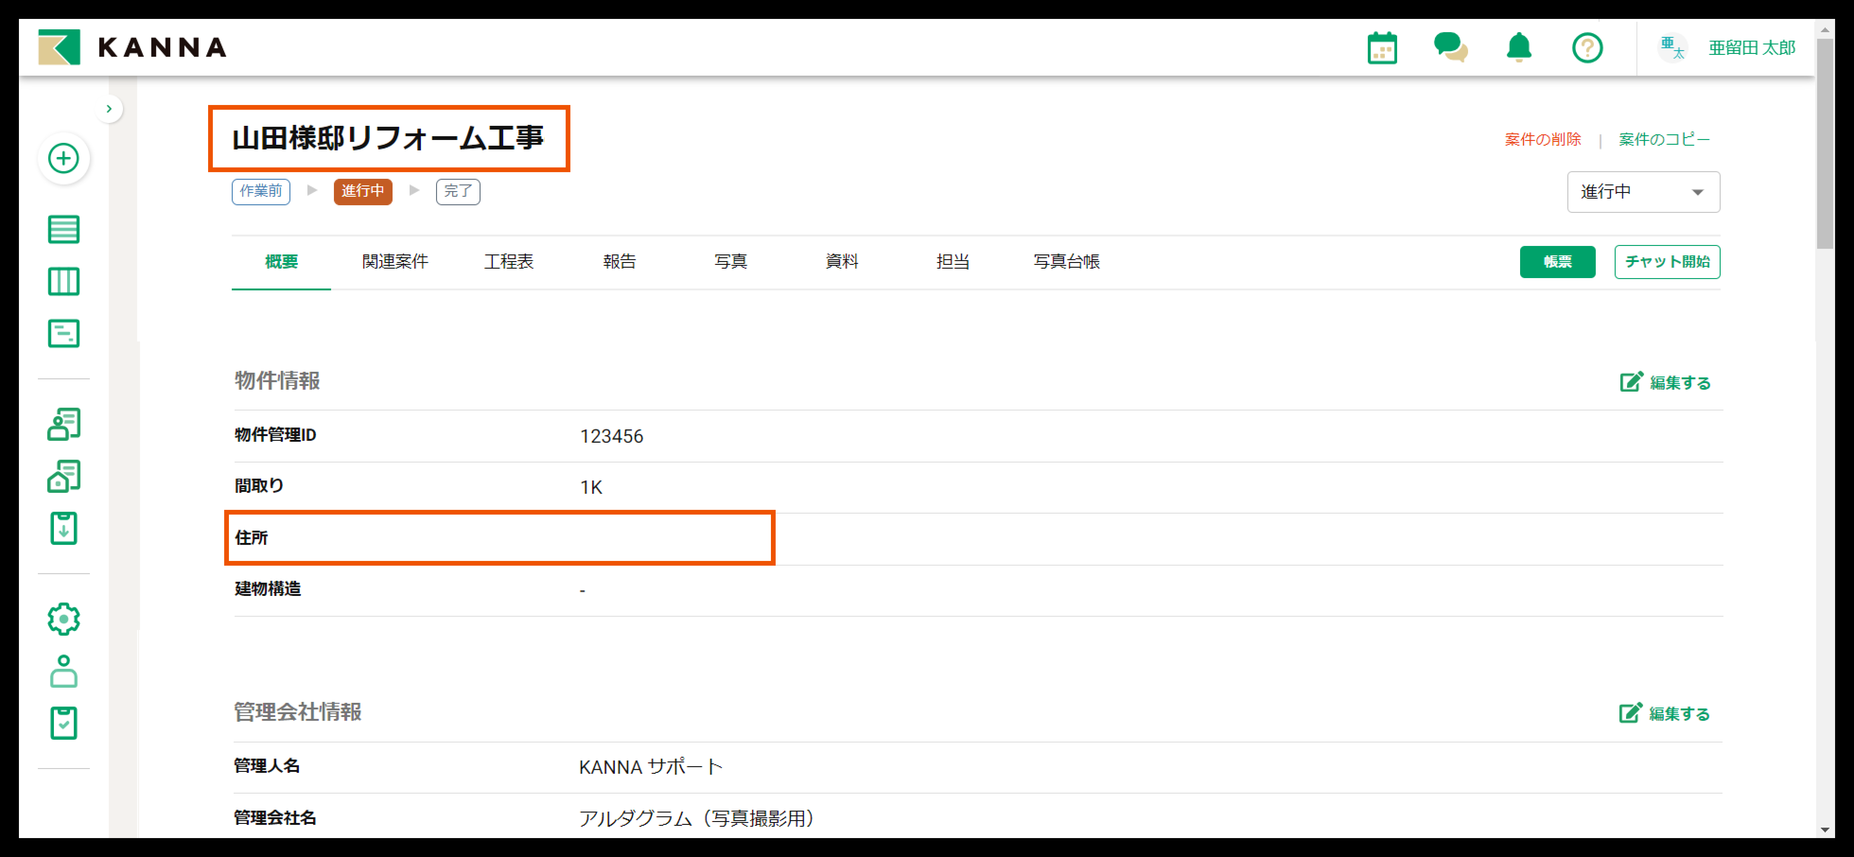Open the settings gear in sidebar

63,619
